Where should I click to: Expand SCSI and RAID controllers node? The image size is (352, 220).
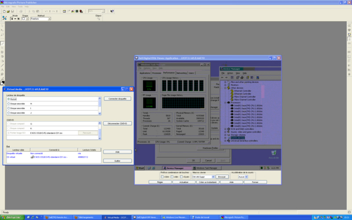[225, 129]
